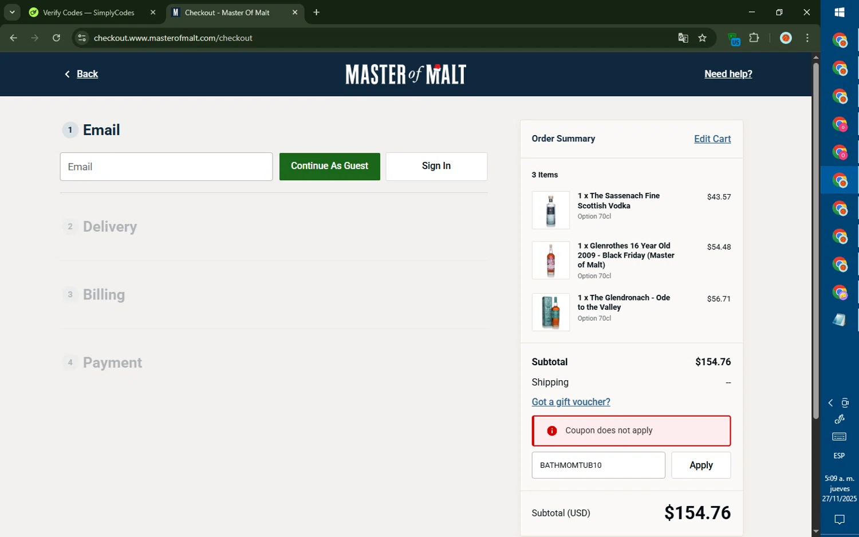
Task: Click the Glenrothes 16 Year Old thumbnail
Action: [551, 260]
